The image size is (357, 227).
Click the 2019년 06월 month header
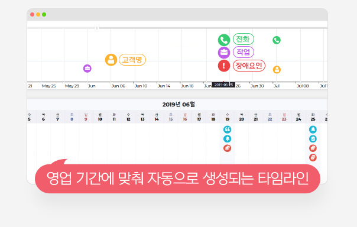[178, 105]
